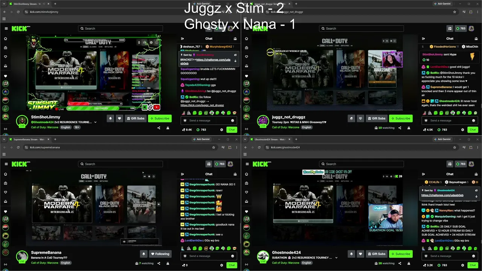Hide the pinned message in Ghostmode424 chat
Viewport: 482px width, 271px height.
point(476,190)
